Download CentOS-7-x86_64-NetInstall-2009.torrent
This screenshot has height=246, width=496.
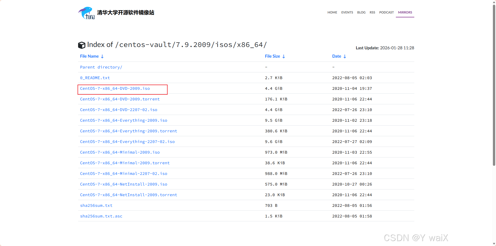tap(129, 195)
